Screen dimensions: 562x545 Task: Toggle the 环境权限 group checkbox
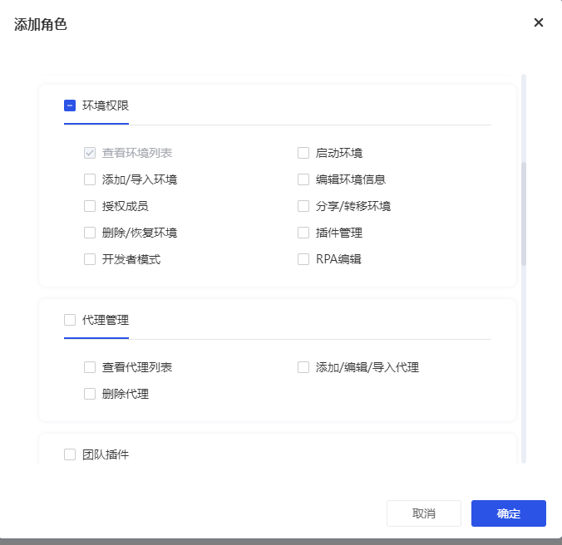(70, 106)
